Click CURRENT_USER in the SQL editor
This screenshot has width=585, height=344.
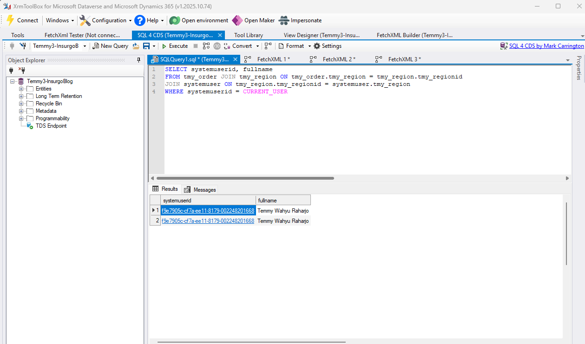pyautogui.click(x=265, y=91)
